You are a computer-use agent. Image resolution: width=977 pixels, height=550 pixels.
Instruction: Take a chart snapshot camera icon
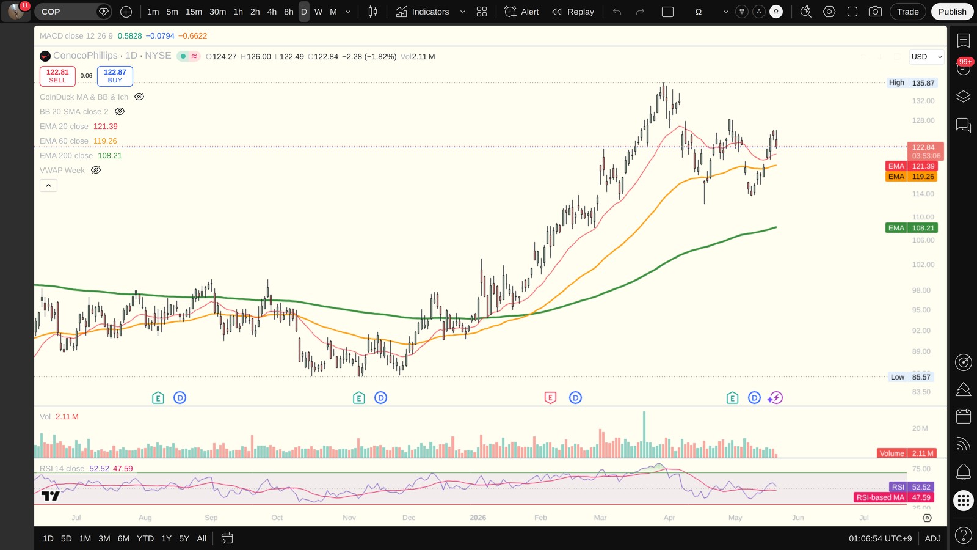tap(875, 12)
